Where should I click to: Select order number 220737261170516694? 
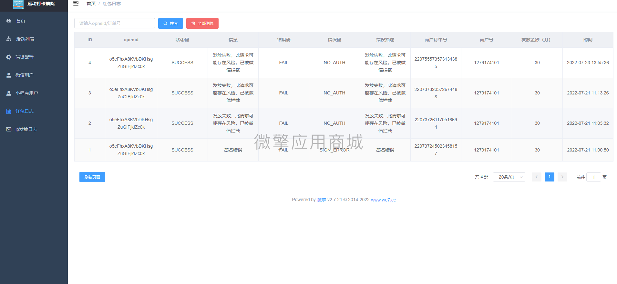[x=436, y=123]
